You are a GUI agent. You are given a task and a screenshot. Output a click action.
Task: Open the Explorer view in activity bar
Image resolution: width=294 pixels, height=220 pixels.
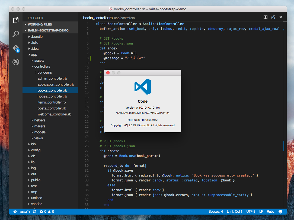16,20
